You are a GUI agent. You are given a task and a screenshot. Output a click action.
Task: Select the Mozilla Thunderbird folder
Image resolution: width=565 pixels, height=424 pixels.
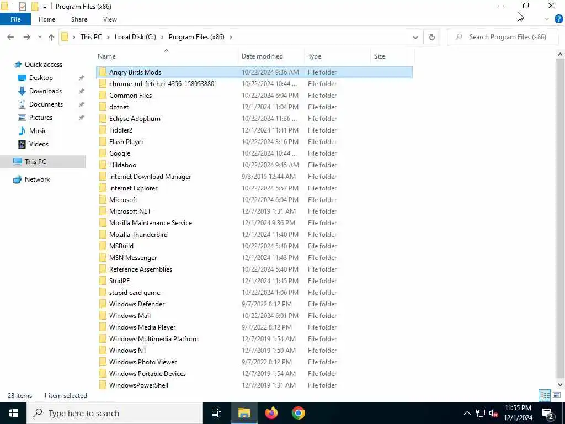[x=254, y=235]
